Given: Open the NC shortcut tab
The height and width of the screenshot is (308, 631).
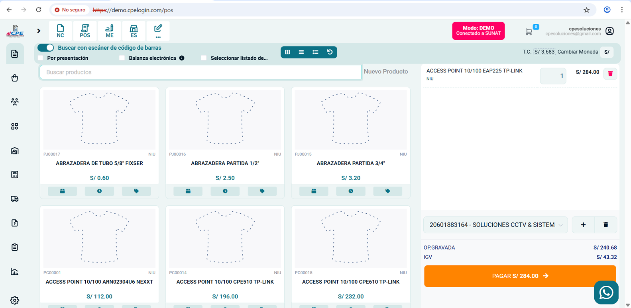Looking at the screenshot, I should coord(60,31).
